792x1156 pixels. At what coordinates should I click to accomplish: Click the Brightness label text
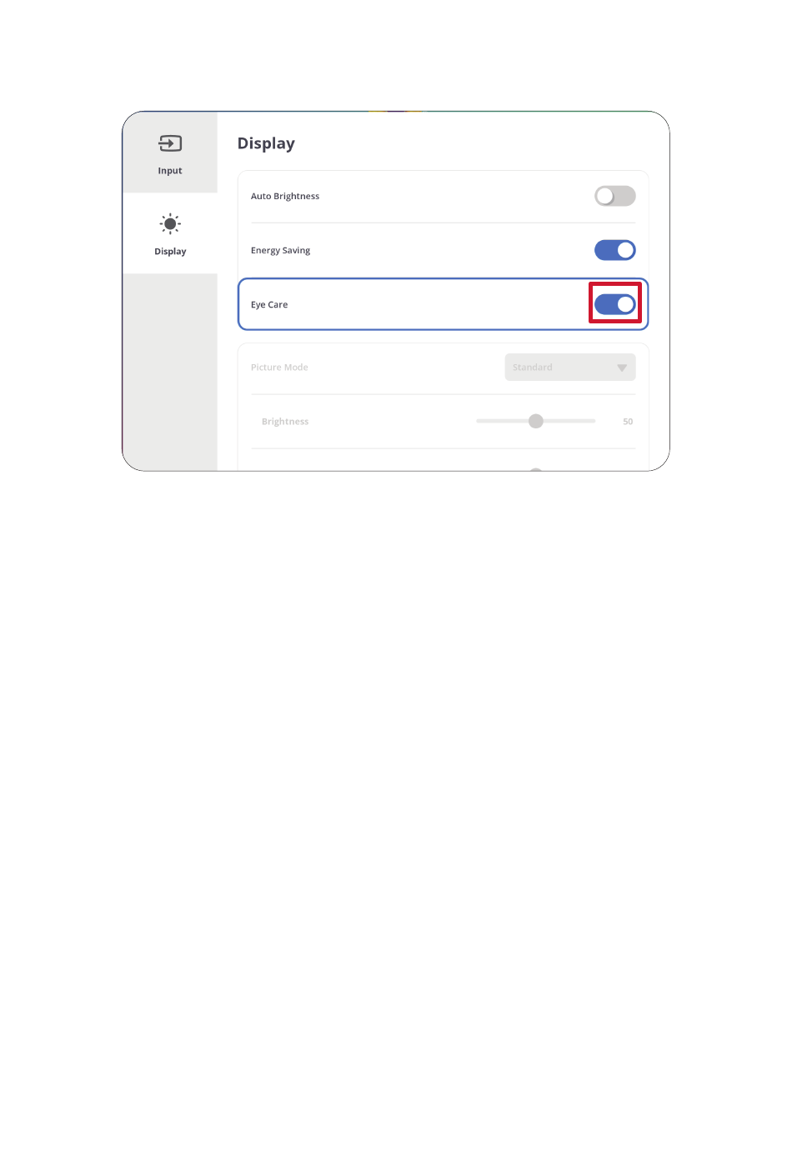(285, 422)
